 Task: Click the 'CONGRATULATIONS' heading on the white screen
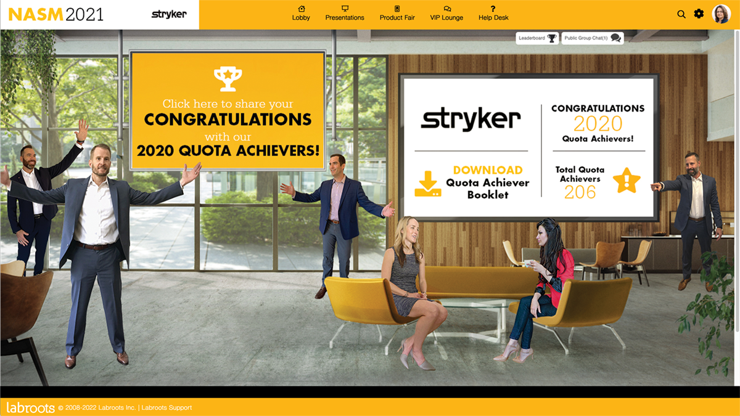tap(598, 108)
